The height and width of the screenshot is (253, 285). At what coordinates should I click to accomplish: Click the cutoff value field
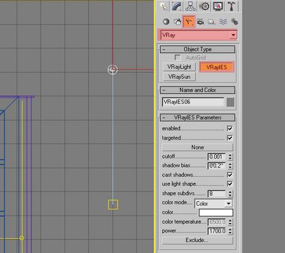click(217, 157)
